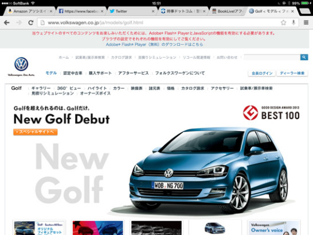Click the お問い合わせ link
Viewport: 313px width, 235px height.
click(x=227, y=57)
